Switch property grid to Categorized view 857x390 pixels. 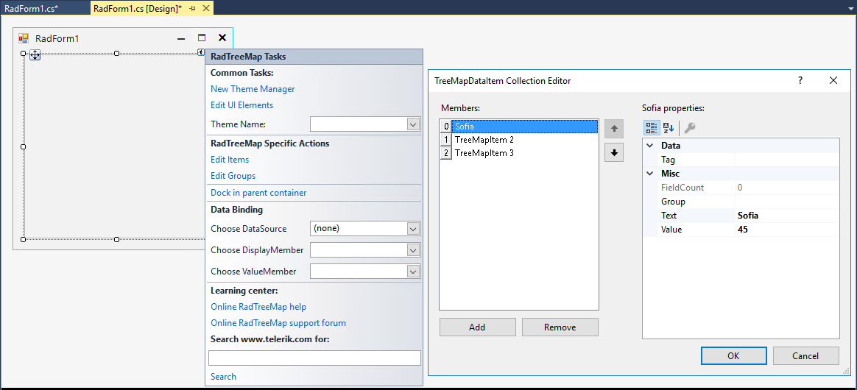(x=652, y=128)
